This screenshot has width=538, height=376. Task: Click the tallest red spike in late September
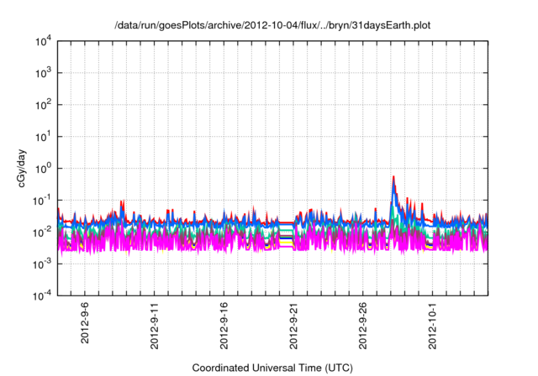click(393, 178)
